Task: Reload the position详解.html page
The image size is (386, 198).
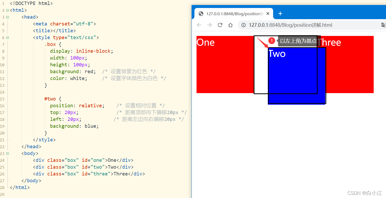Action: pyautogui.click(x=220, y=25)
